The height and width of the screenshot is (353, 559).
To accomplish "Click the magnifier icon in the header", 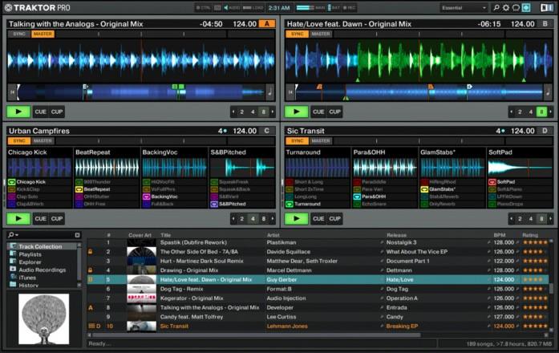I will [496, 7].
